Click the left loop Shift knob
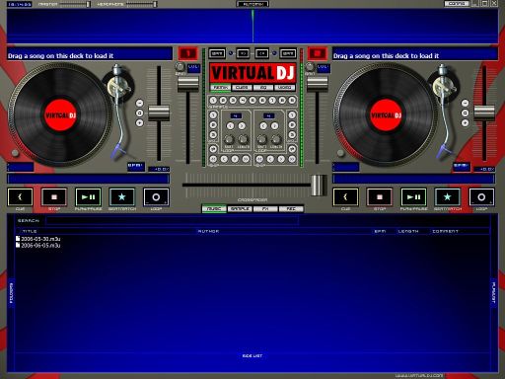 tap(229, 139)
